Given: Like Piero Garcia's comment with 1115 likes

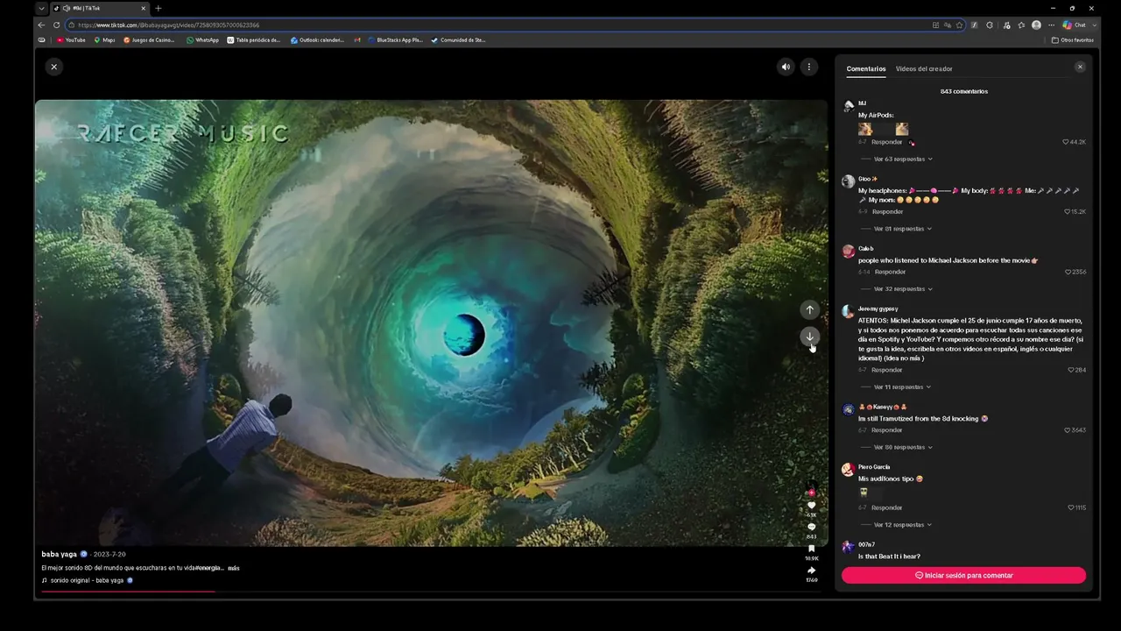Looking at the screenshot, I should click(1070, 507).
